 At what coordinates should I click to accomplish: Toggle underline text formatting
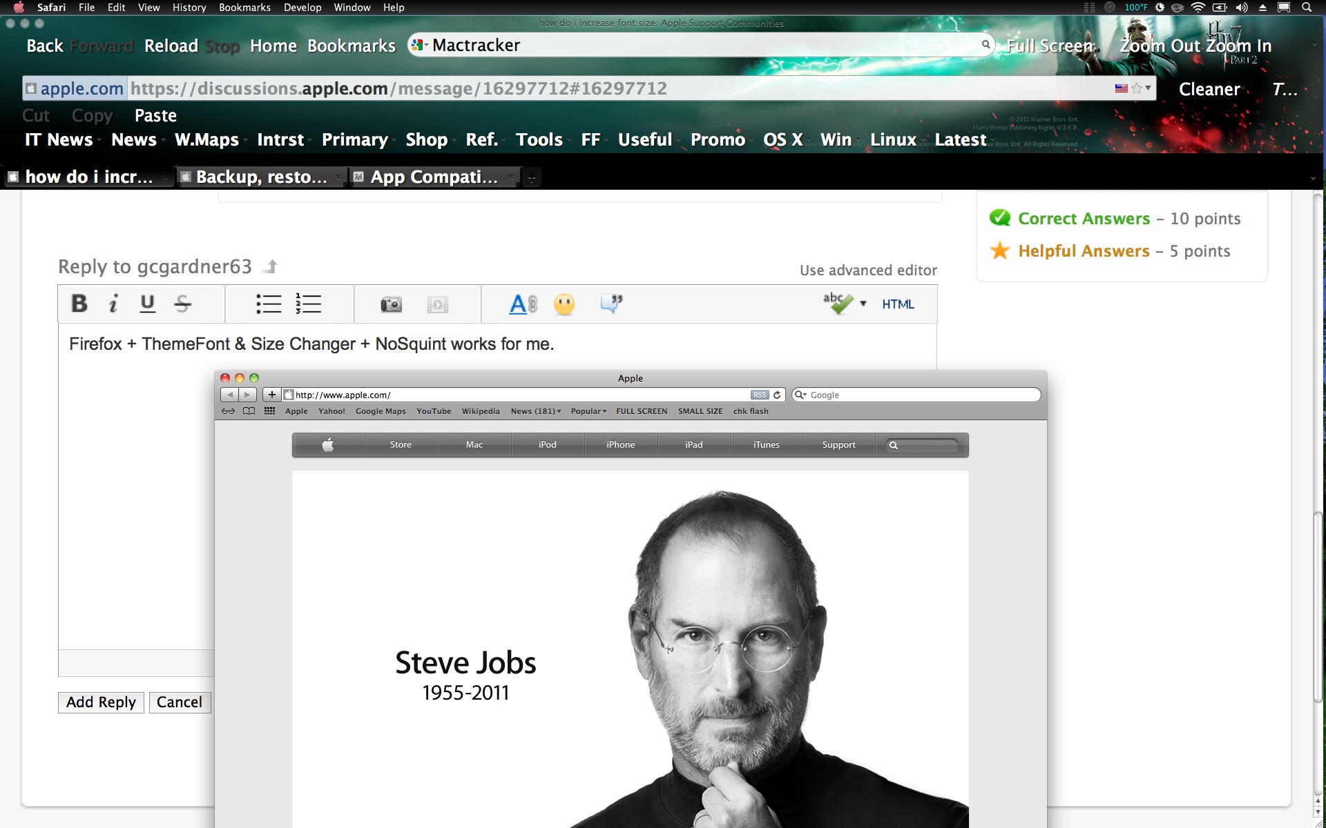pos(147,304)
